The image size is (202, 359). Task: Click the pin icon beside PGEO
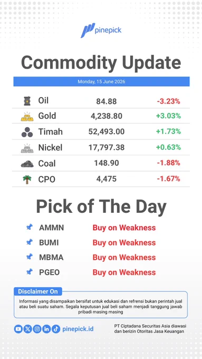pyautogui.click(x=30, y=272)
